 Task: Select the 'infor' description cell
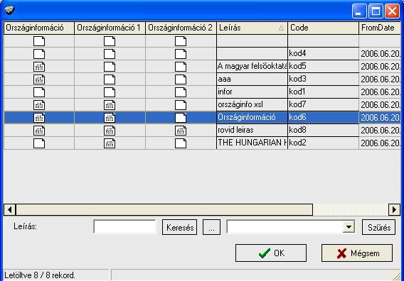pos(252,92)
